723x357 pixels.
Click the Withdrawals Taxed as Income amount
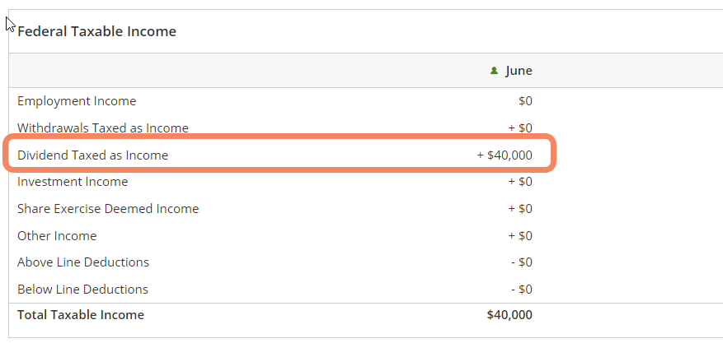[520, 128]
